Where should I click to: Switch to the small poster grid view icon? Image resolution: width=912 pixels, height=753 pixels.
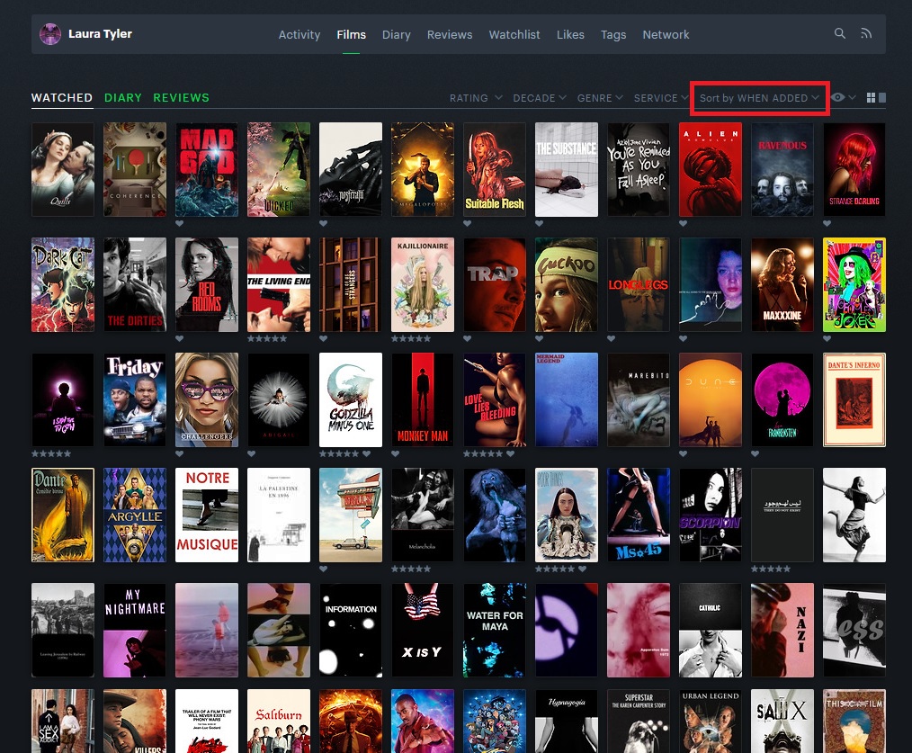[871, 98]
